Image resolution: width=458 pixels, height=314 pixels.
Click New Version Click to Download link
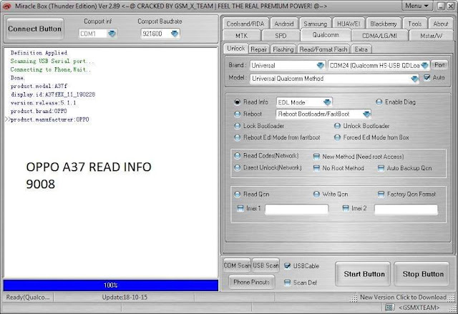(403, 297)
